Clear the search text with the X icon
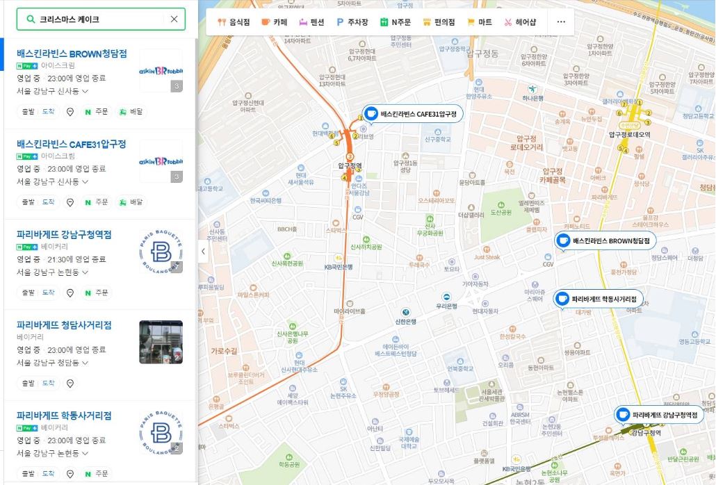Viewport: 716px width, 485px height. pos(174,19)
